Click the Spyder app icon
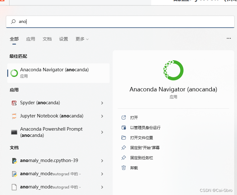Viewport: 237px width, 195px height. [14, 103]
